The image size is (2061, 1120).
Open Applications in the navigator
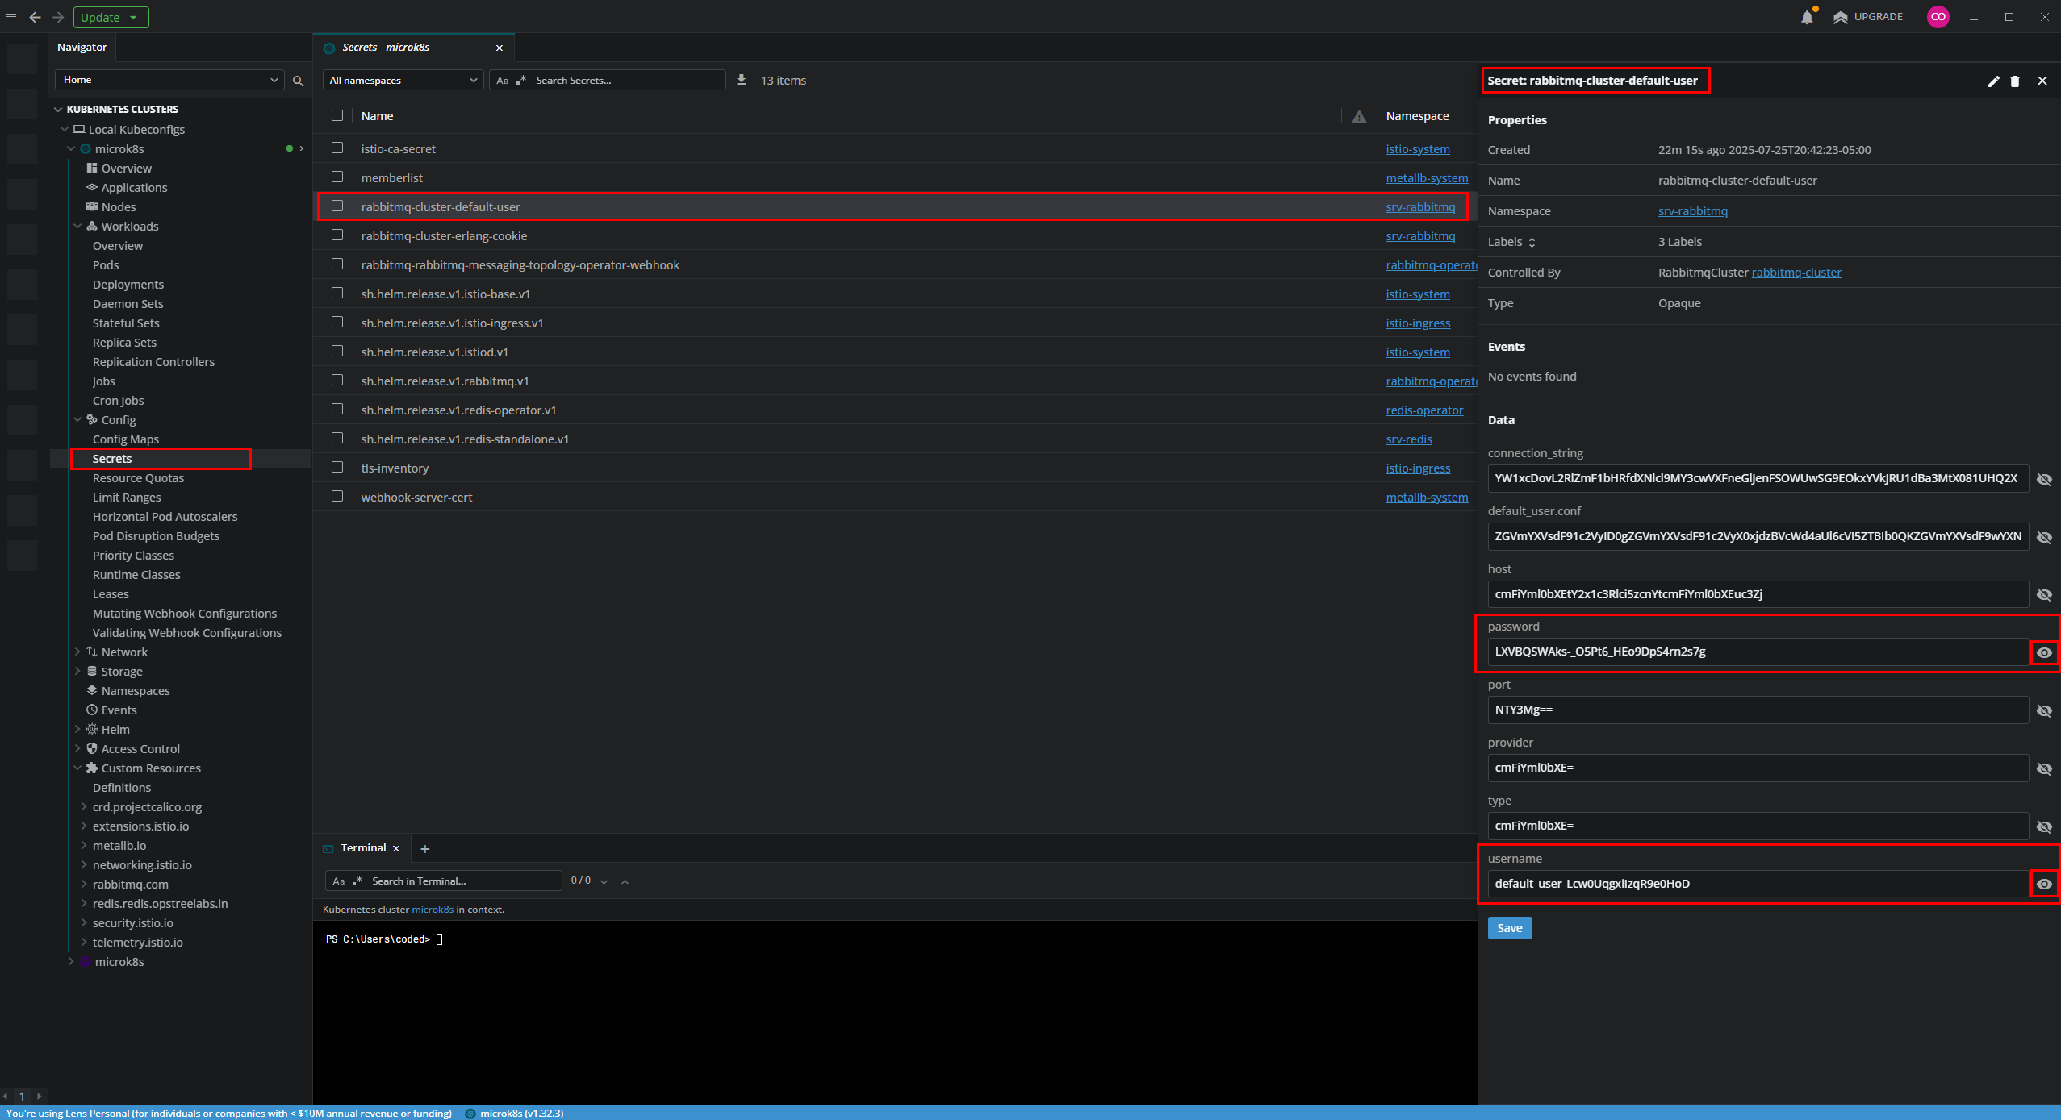134,188
